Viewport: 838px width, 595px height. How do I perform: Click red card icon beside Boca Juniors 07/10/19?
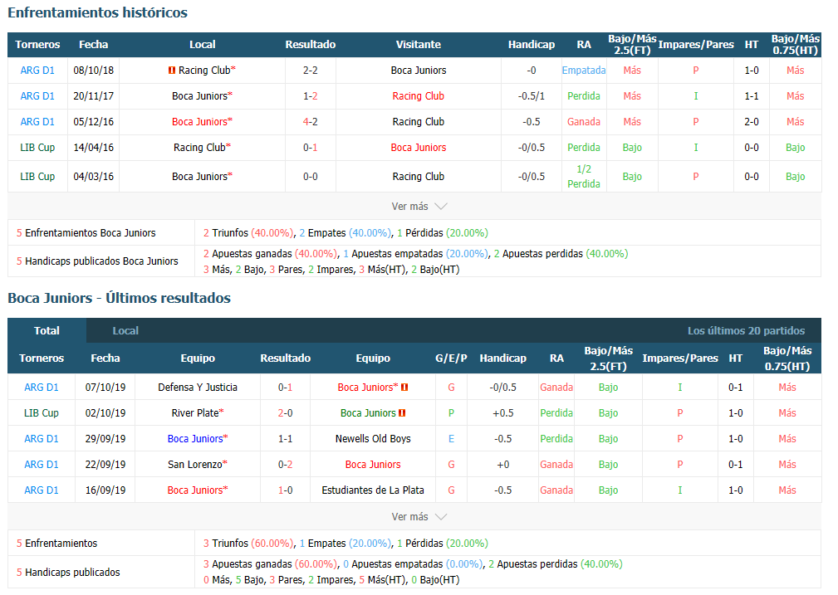(x=404, y=388)
